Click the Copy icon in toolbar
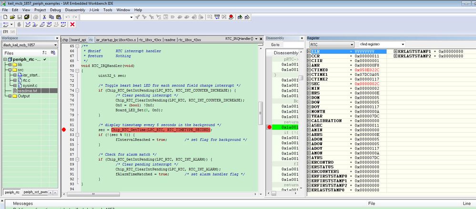Viewport: 476px width, 209px height. pos(51,17)
